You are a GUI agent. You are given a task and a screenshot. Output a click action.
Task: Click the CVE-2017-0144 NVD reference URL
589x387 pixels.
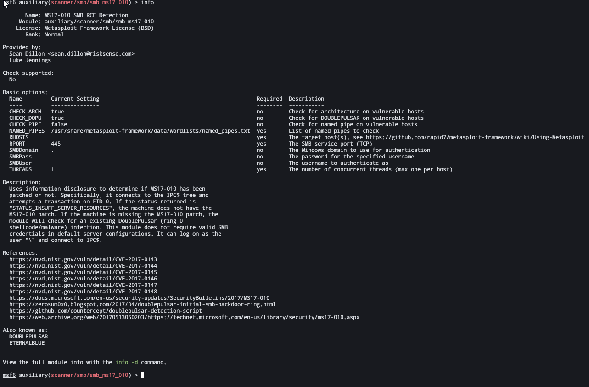point(83,266)
